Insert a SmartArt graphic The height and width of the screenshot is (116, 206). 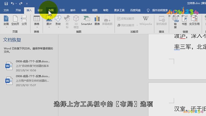point(87,20)
